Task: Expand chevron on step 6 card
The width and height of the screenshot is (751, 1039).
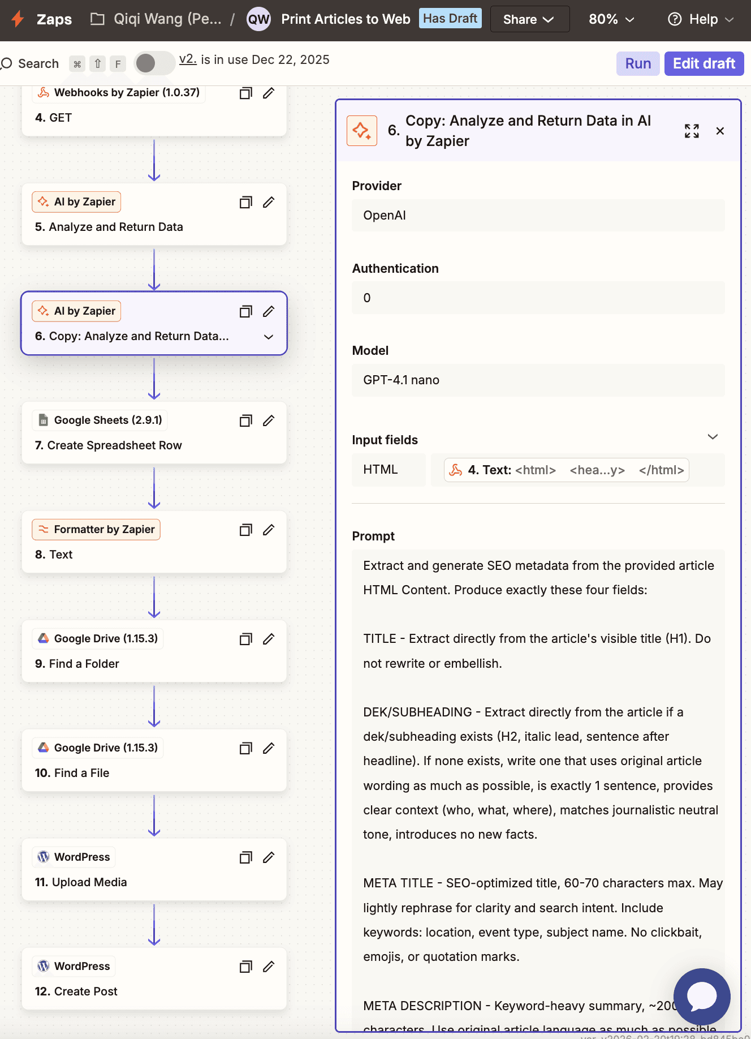Action: pyautogui.click(x=269, y=337)
